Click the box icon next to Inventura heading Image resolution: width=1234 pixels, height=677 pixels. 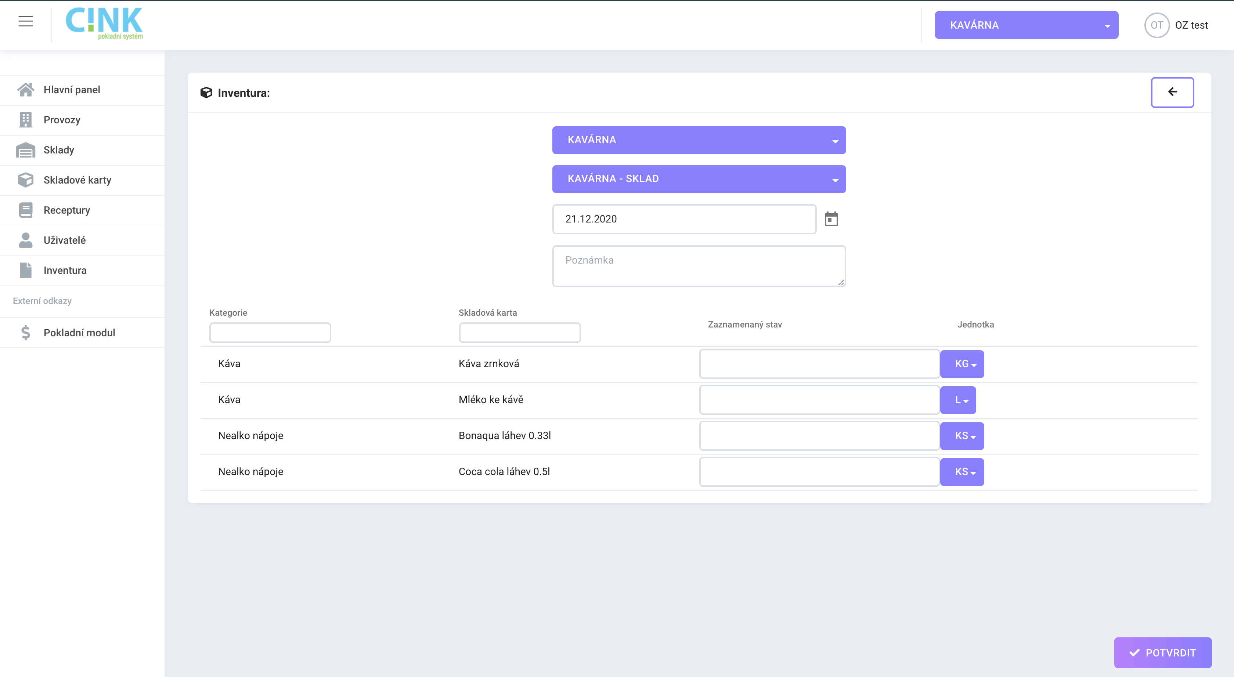pos(206,93)
